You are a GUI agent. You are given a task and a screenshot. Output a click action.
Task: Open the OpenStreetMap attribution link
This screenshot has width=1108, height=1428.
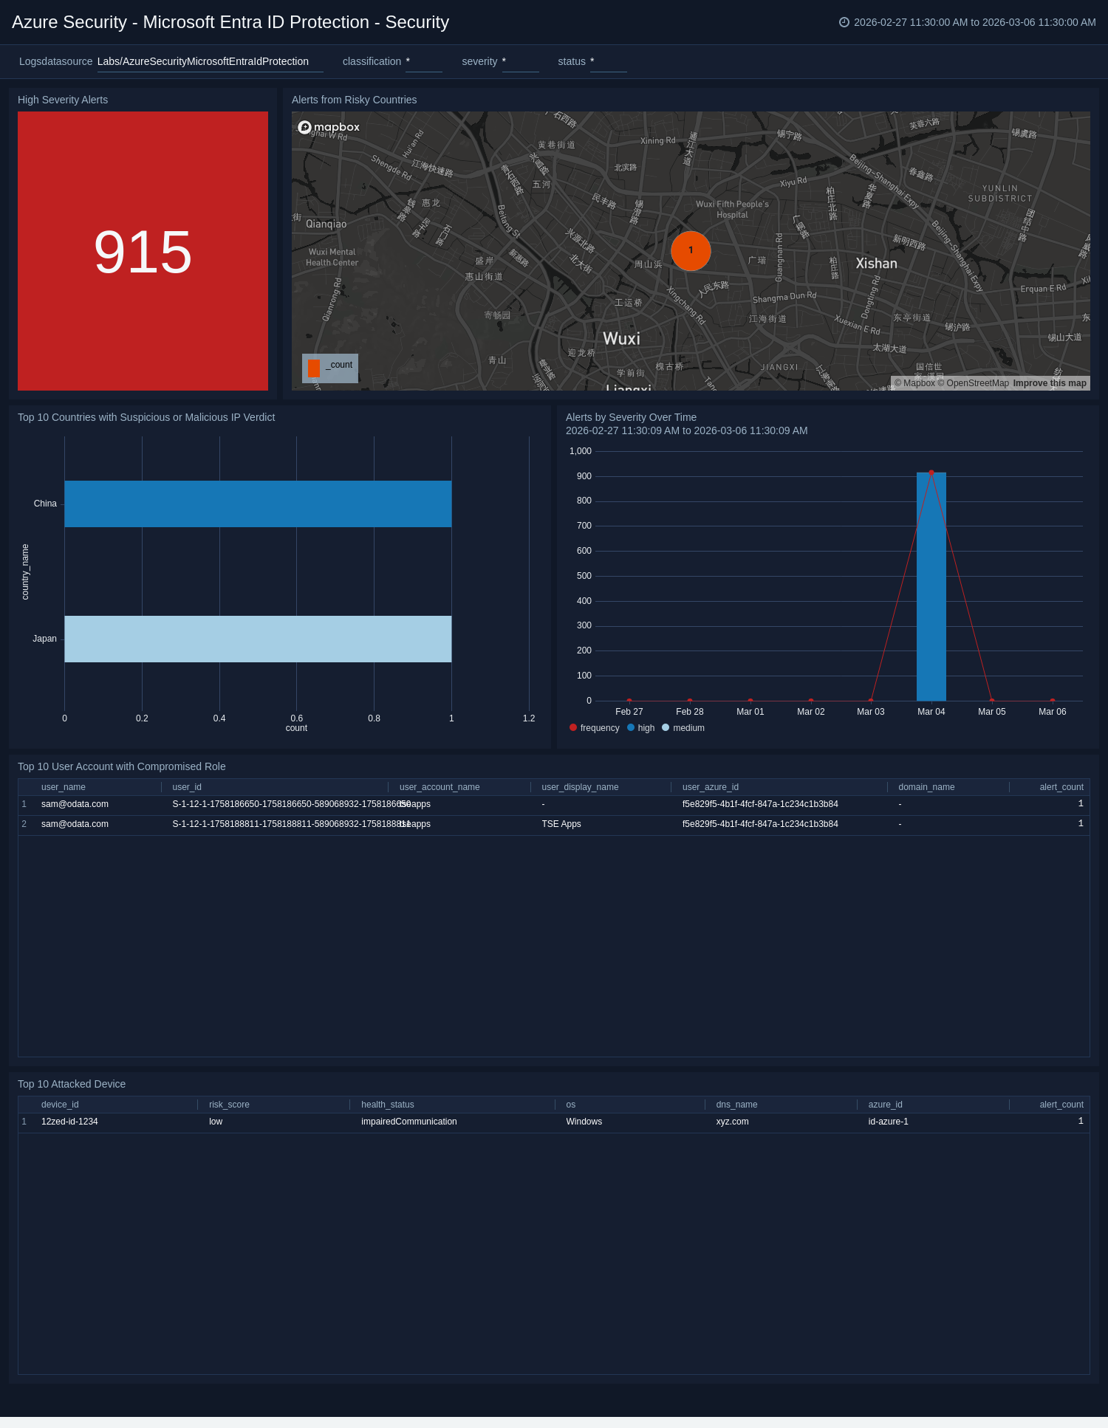click(x=977, y=383)
